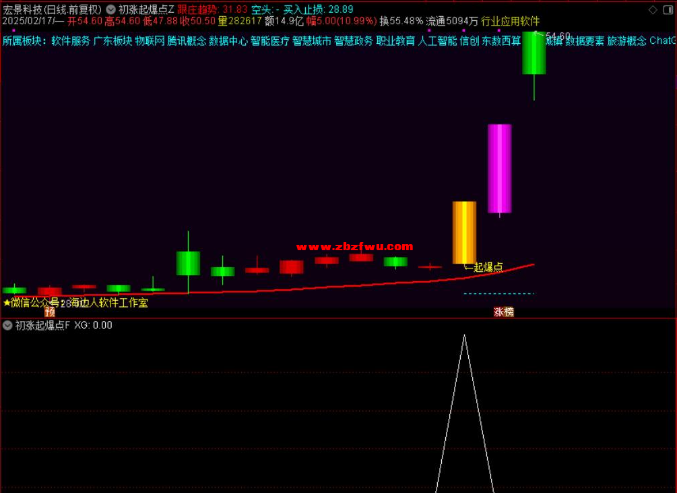Click the 流通5094万 float value
Viewport: 677px width, 493px height.
[x=452, y=21]
